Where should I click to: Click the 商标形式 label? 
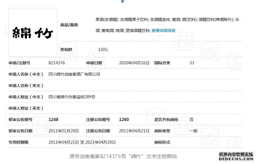(162, 142)
